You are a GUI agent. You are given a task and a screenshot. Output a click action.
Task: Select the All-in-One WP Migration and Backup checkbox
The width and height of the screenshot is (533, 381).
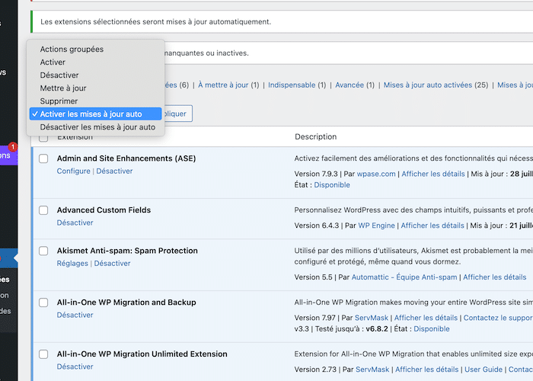point(43,303)
